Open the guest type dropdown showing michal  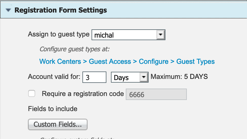tap(125, 35)
